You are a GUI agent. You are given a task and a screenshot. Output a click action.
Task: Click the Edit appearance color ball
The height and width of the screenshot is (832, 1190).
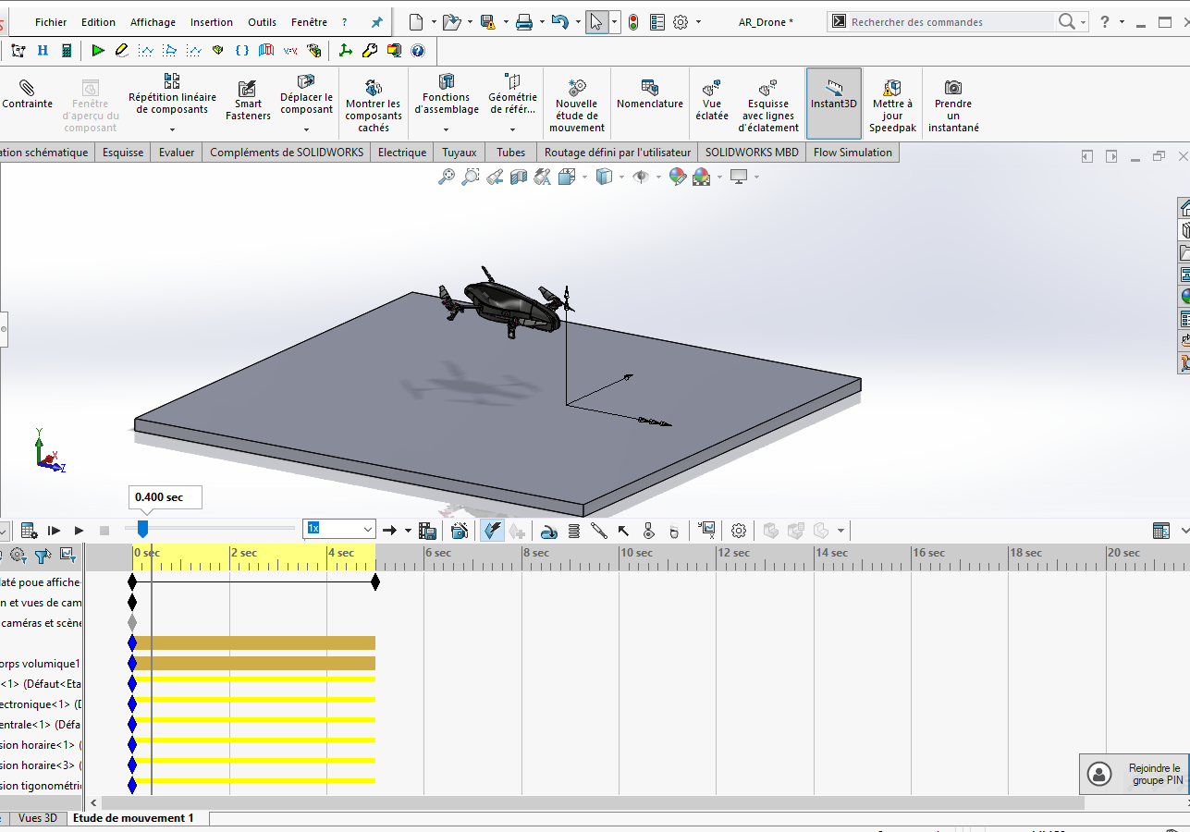(x=678, y=176)
